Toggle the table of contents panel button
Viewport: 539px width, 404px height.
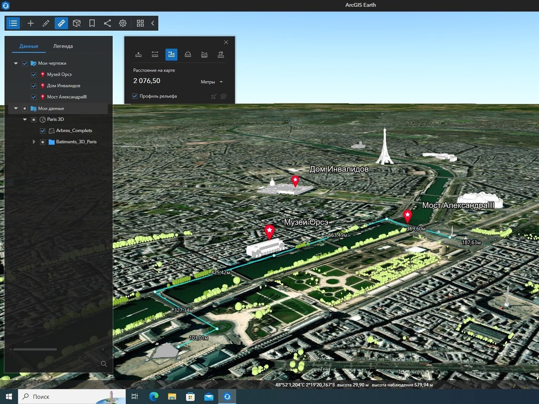click(x=13, y=23)
